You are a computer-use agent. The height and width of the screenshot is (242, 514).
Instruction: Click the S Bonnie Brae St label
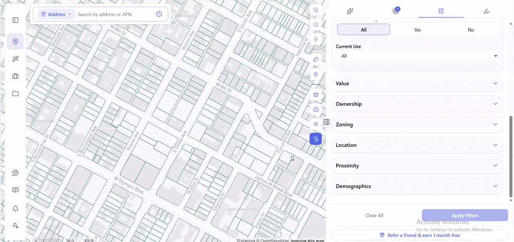click(39, 148)
